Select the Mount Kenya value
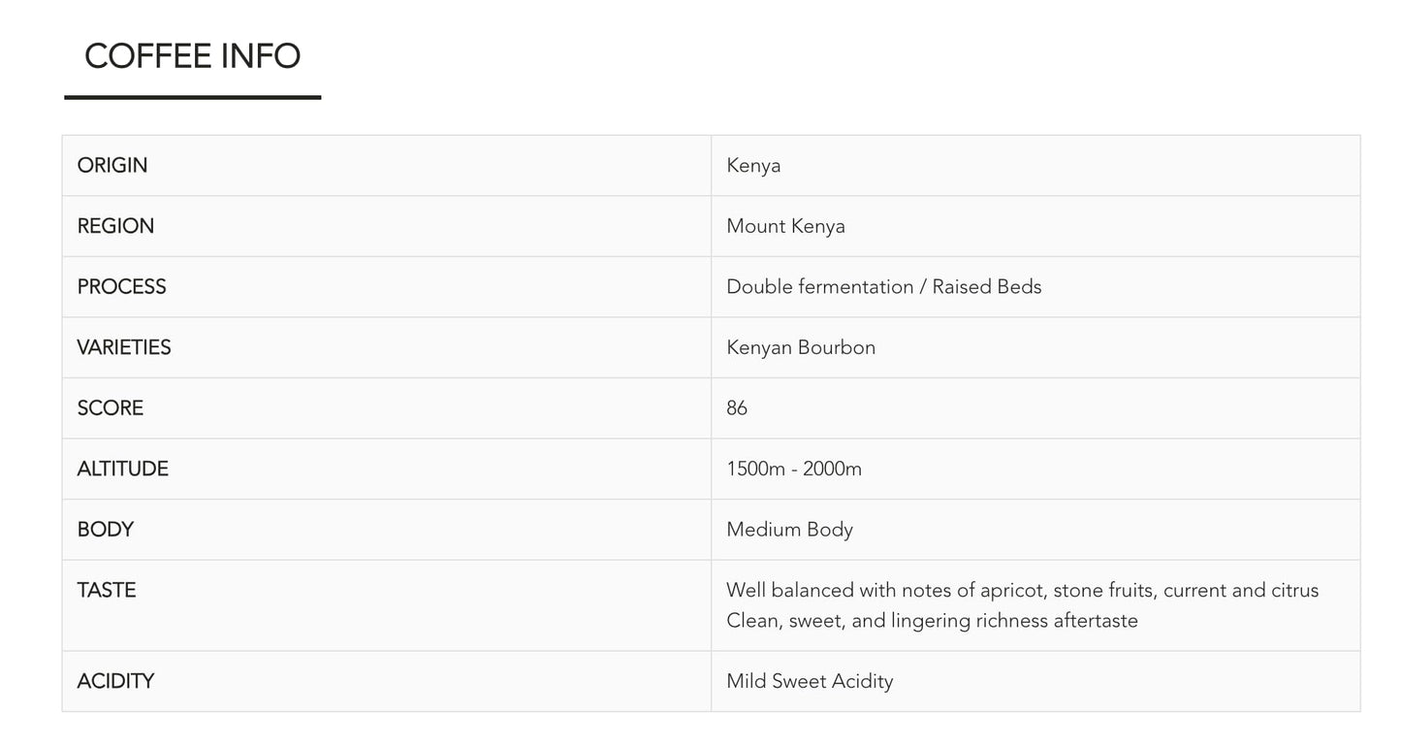 coord(785,226)
